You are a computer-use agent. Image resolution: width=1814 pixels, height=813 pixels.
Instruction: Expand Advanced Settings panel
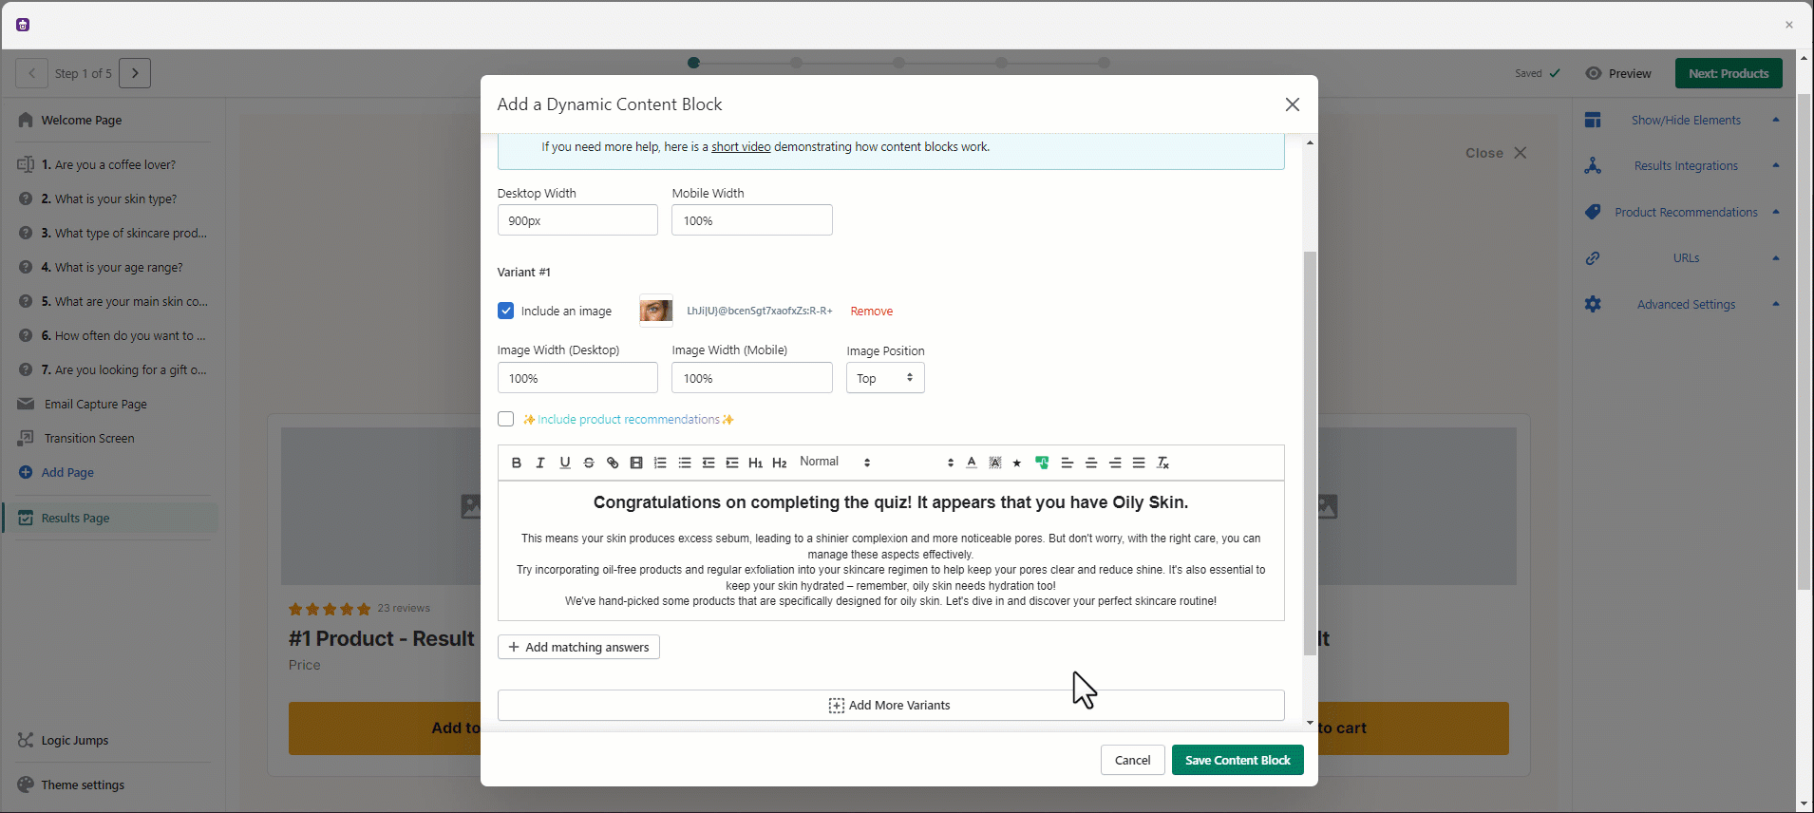[x=1686, y=304]
